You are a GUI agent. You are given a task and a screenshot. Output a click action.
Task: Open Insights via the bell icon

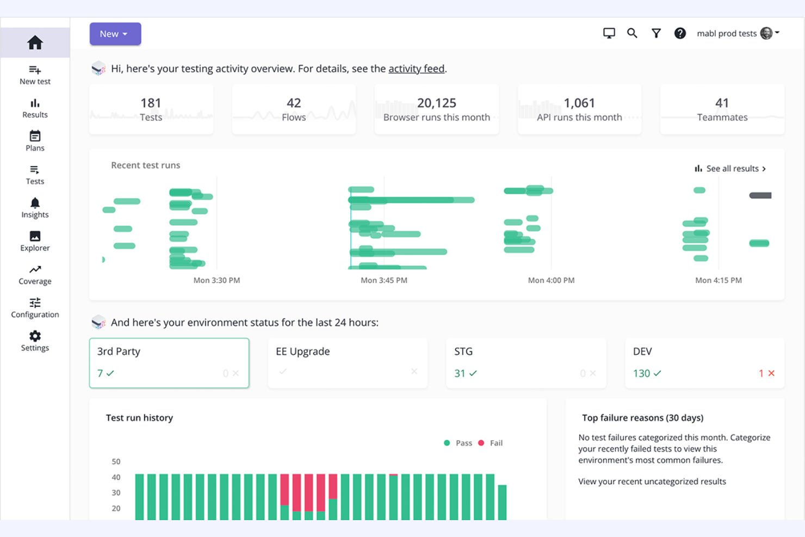pos(35,202)
